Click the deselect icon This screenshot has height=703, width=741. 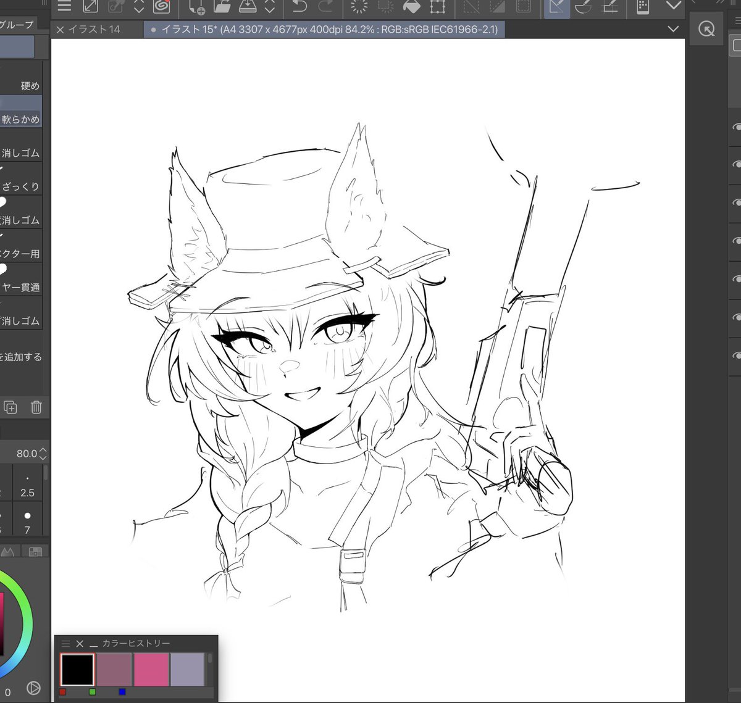[472, 6]
